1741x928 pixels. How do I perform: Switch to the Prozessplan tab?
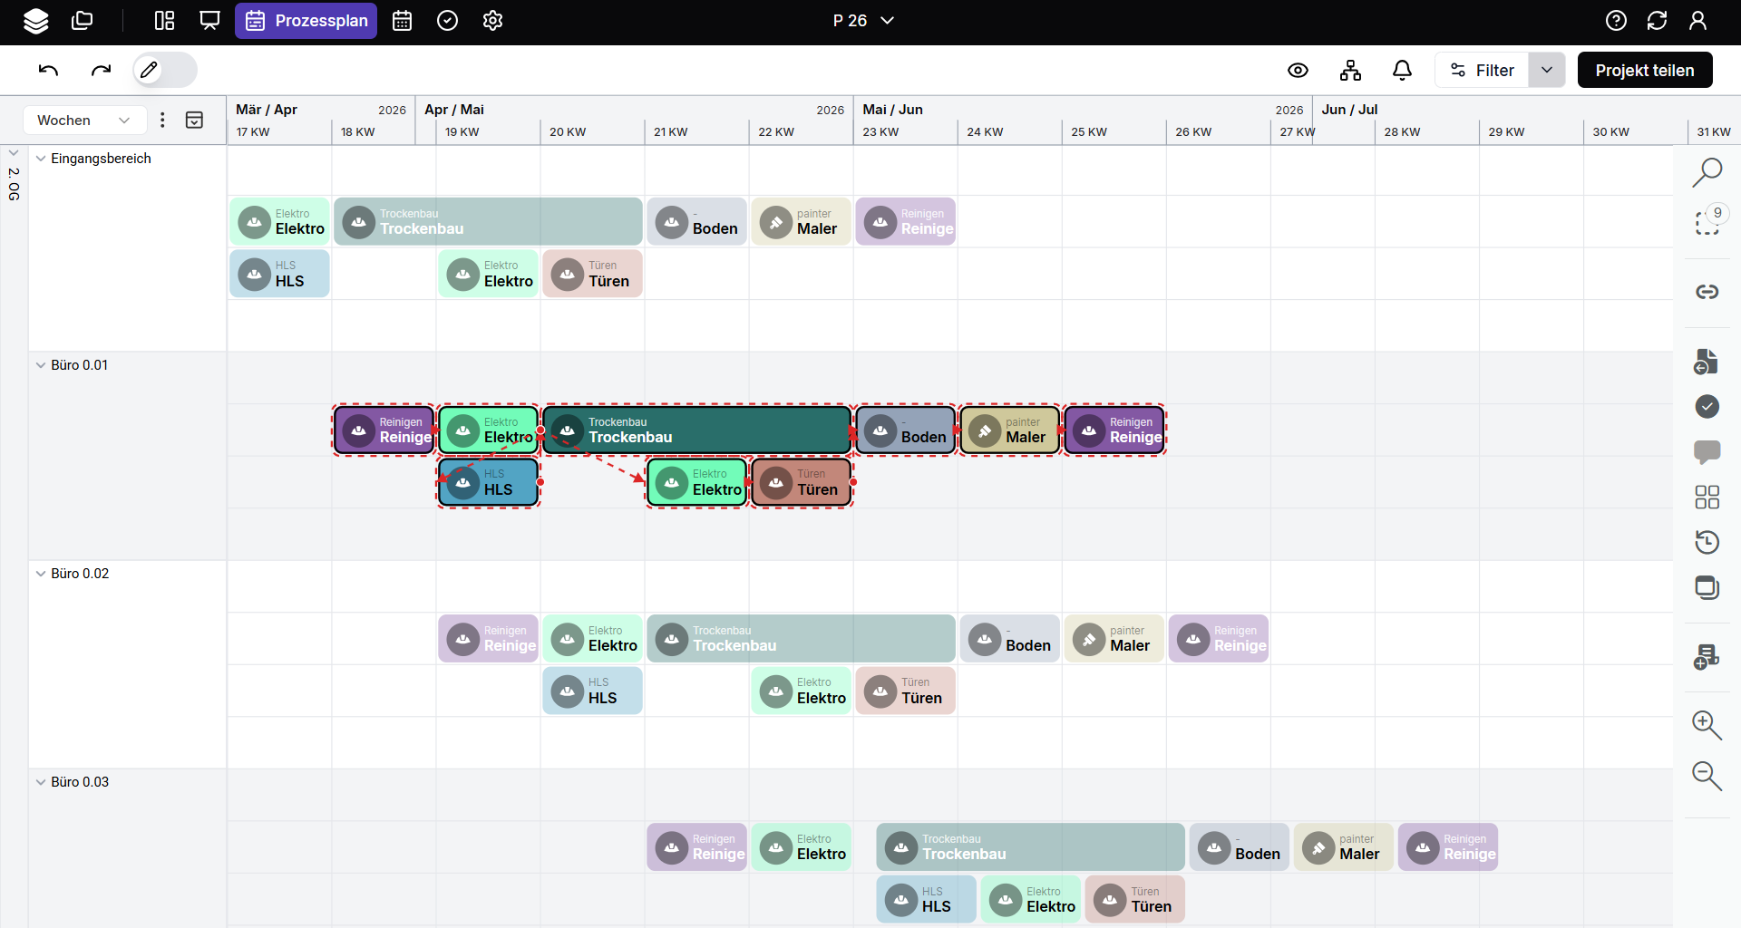click(x=306, y=20)
